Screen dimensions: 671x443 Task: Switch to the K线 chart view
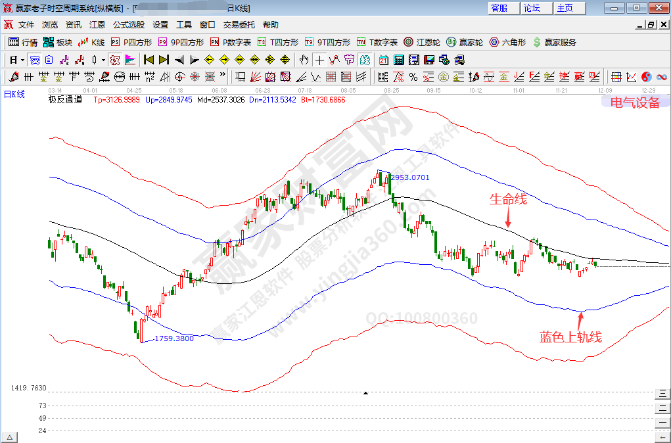pos(91,42)
